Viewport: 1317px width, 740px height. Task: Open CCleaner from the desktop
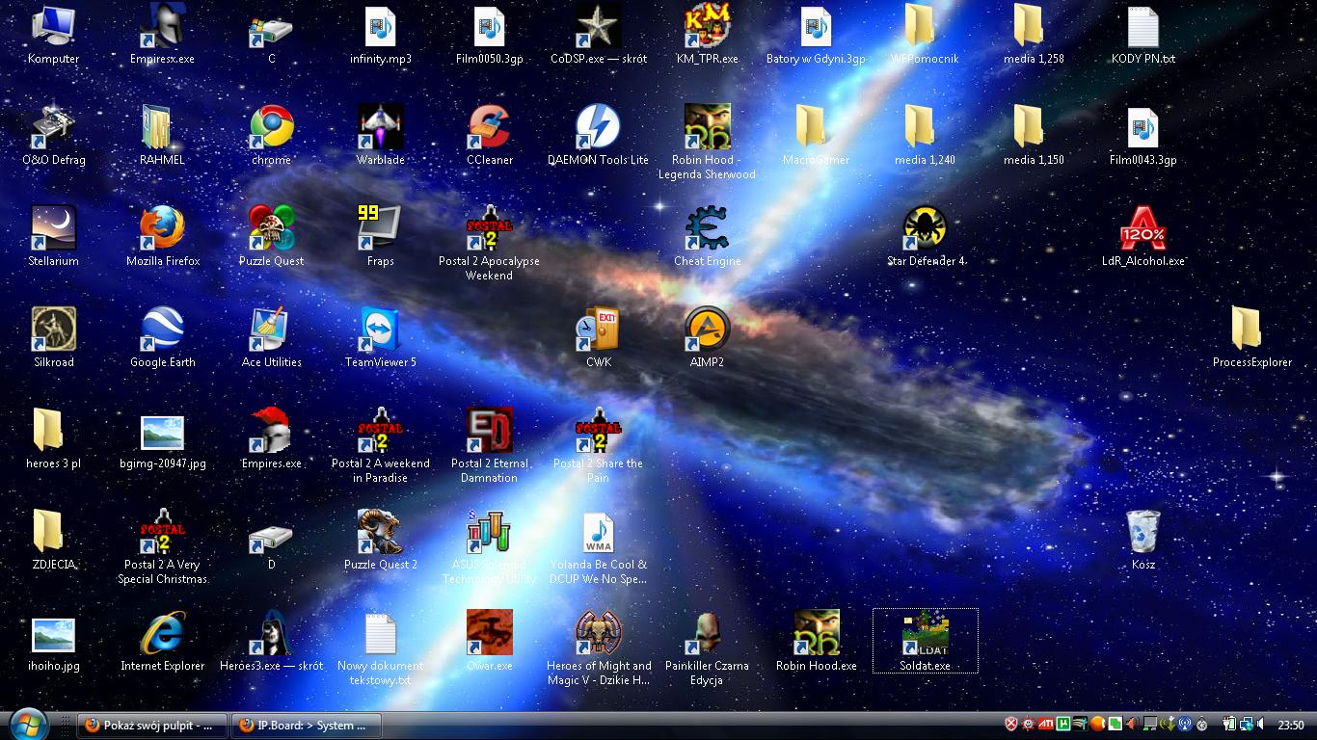pos(490,136)
